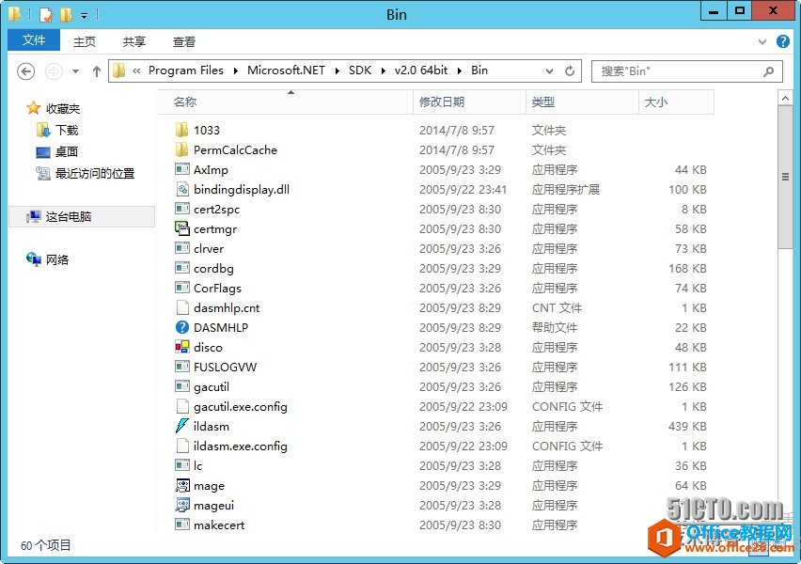Select the ildasm lightning icon
This screenshot has height=564, width=801.
click(x=181, y=426)
